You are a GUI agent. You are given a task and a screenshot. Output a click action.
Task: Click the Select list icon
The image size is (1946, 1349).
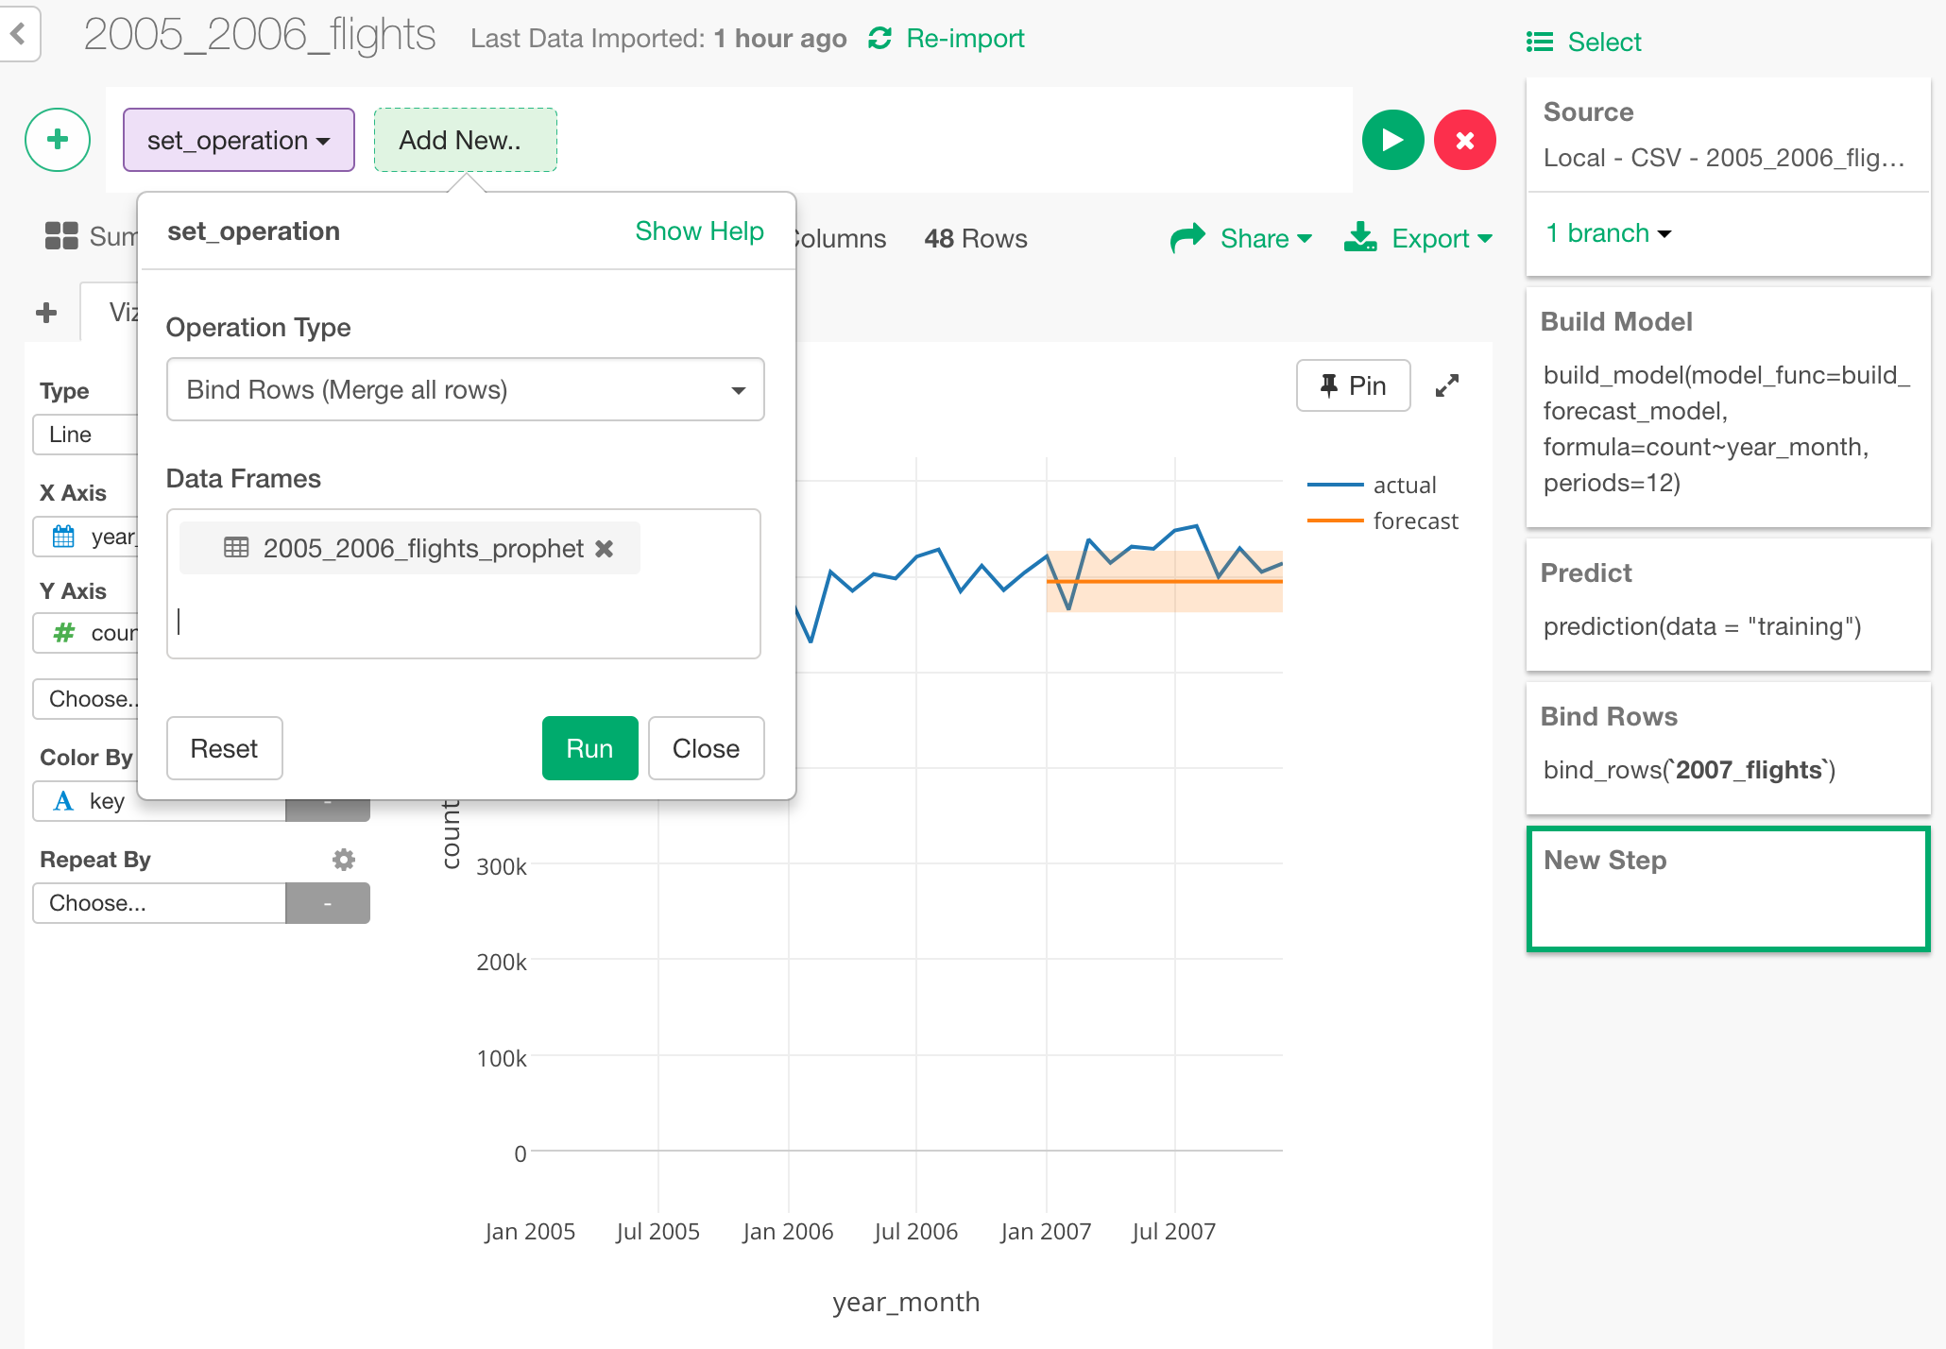point(1540,42)
